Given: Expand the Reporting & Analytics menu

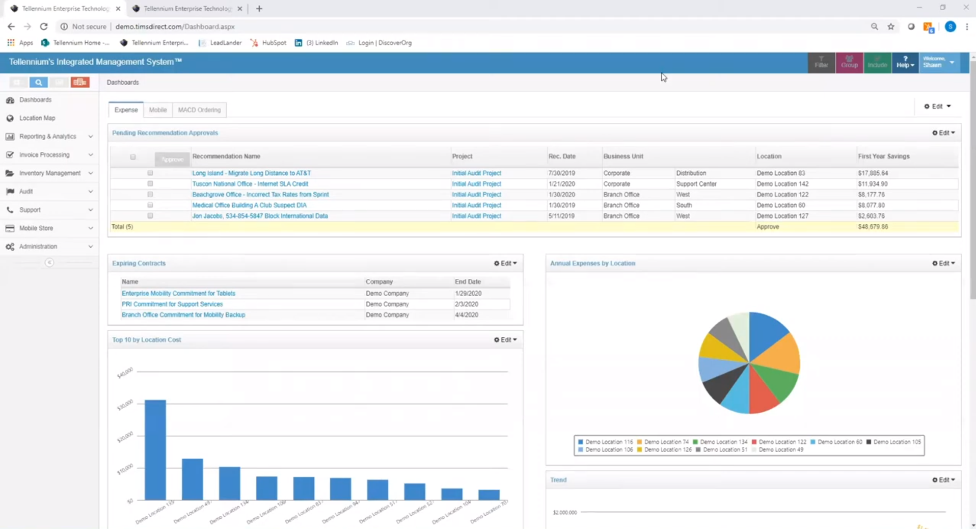Looking at the screenshot, I should click(x=48, y=136).
